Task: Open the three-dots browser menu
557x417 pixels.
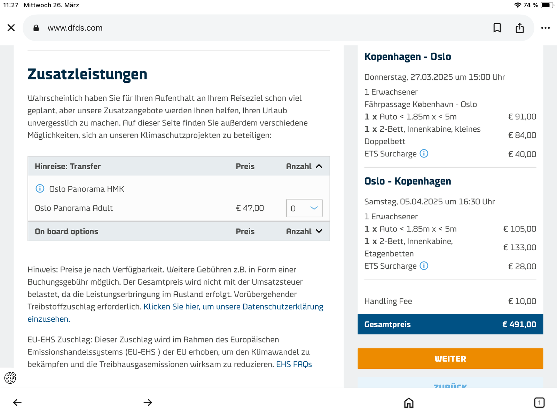Action: [545, 28]
